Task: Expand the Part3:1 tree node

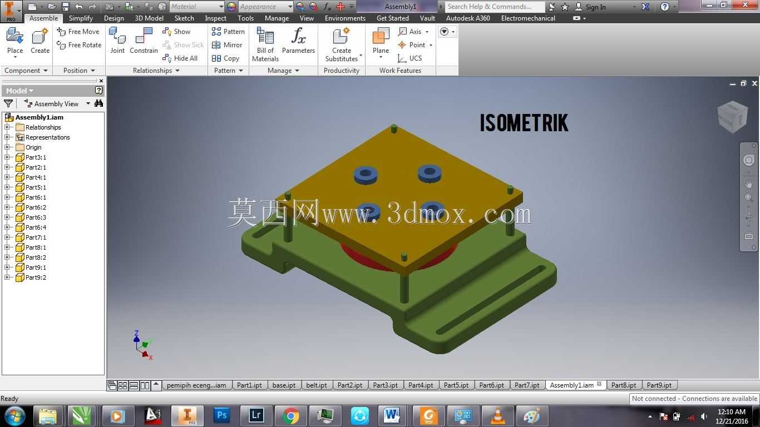Action: (x=7, y=157)
